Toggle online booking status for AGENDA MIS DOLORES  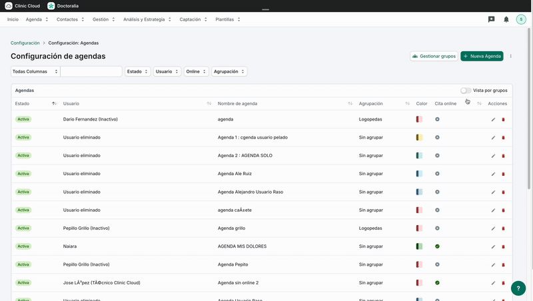[437, 246]
